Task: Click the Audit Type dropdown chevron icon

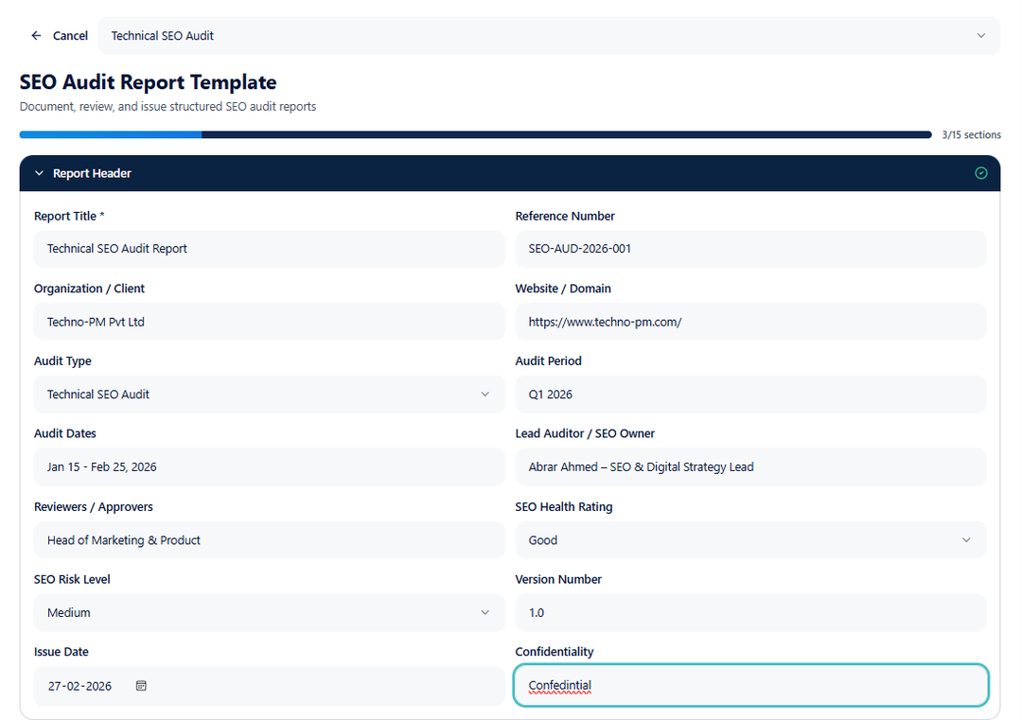Action: 485,395
